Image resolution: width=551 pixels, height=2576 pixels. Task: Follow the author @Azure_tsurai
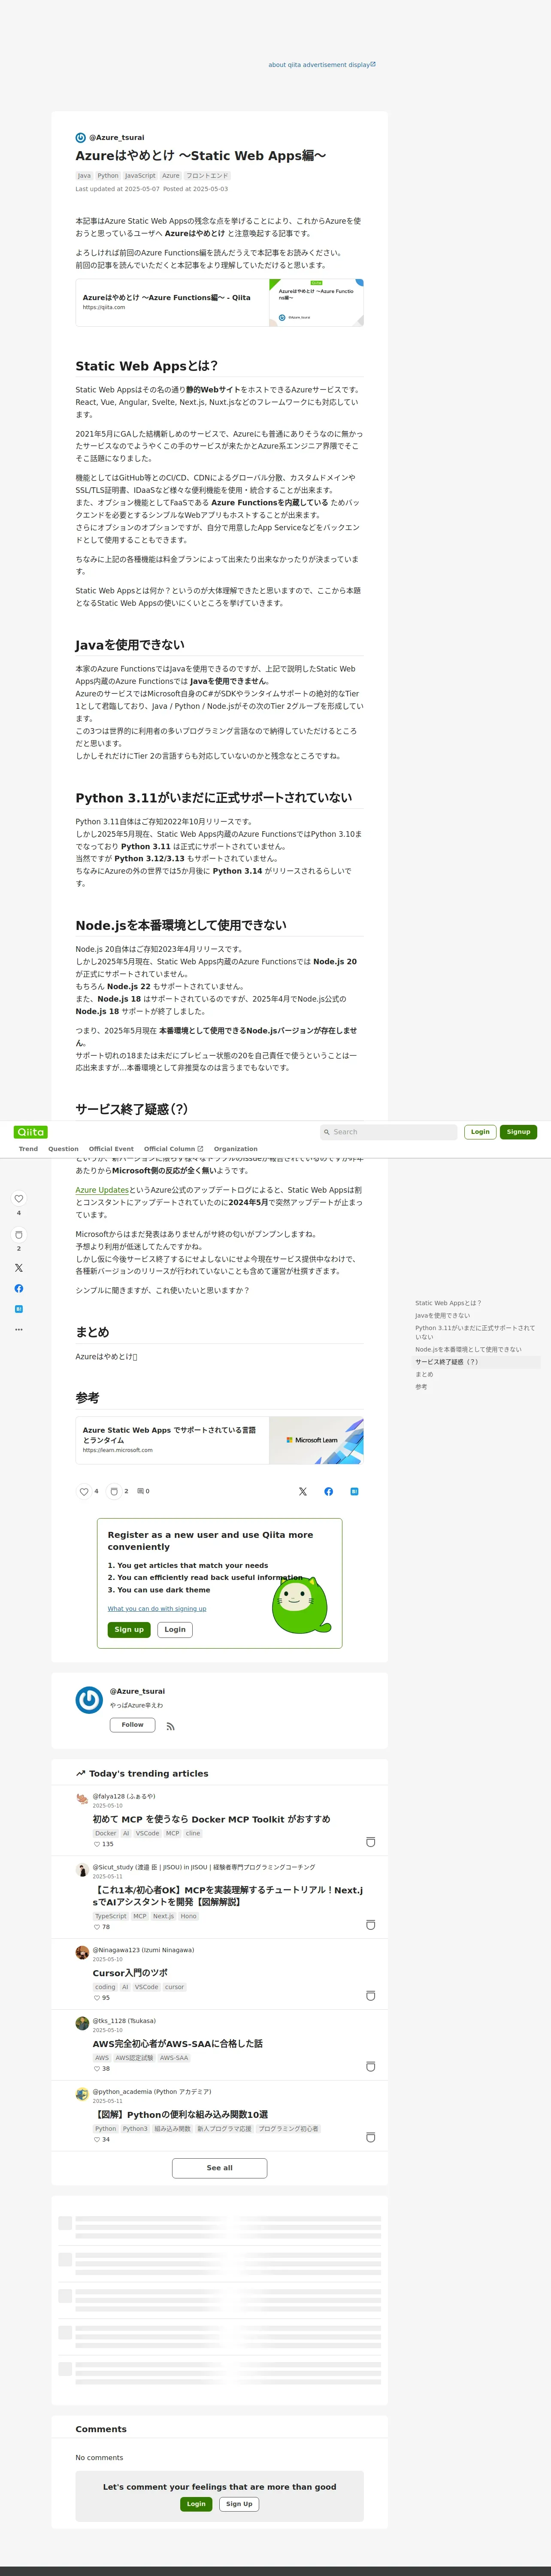(133, 1725)
